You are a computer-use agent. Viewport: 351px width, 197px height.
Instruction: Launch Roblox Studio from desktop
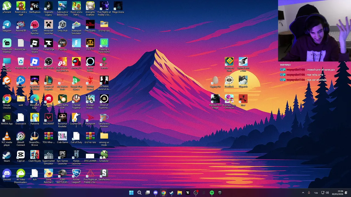click(35, 46)
